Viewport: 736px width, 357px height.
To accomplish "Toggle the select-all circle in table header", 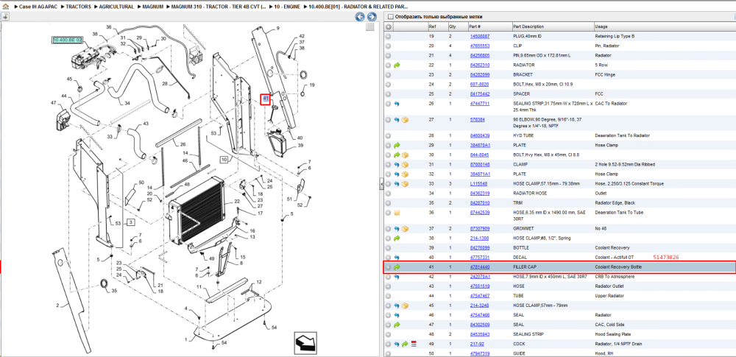I will 388,26.
